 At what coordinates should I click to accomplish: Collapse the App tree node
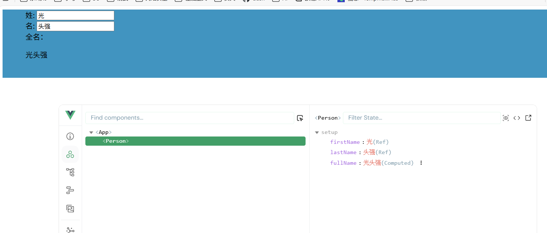click(x=91, y=132)
